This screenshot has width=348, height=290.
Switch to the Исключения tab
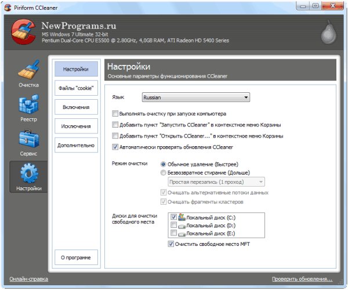76,126
